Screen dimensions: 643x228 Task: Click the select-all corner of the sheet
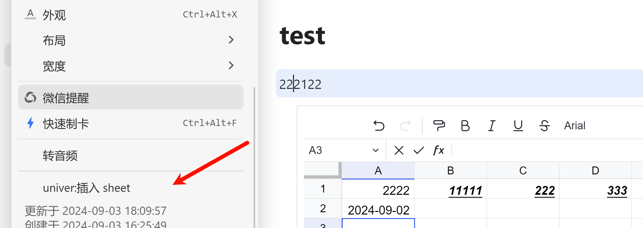click(322, 170)
